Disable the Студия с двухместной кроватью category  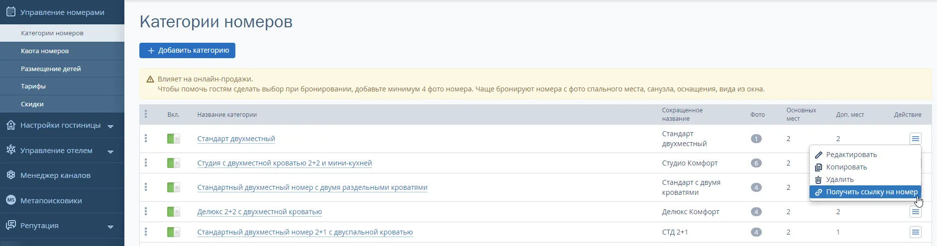tap(174, 163)
